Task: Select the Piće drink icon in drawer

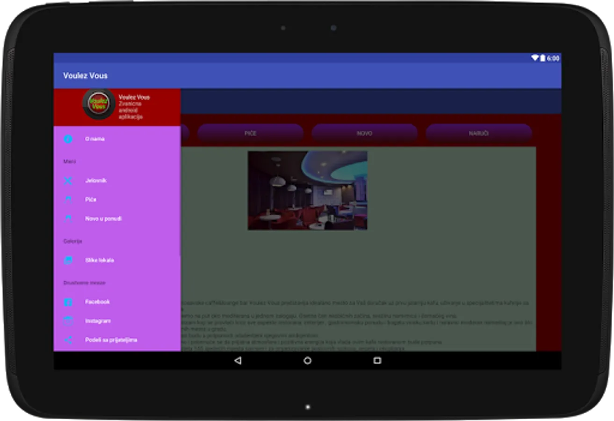Action: tap(68, 200)
